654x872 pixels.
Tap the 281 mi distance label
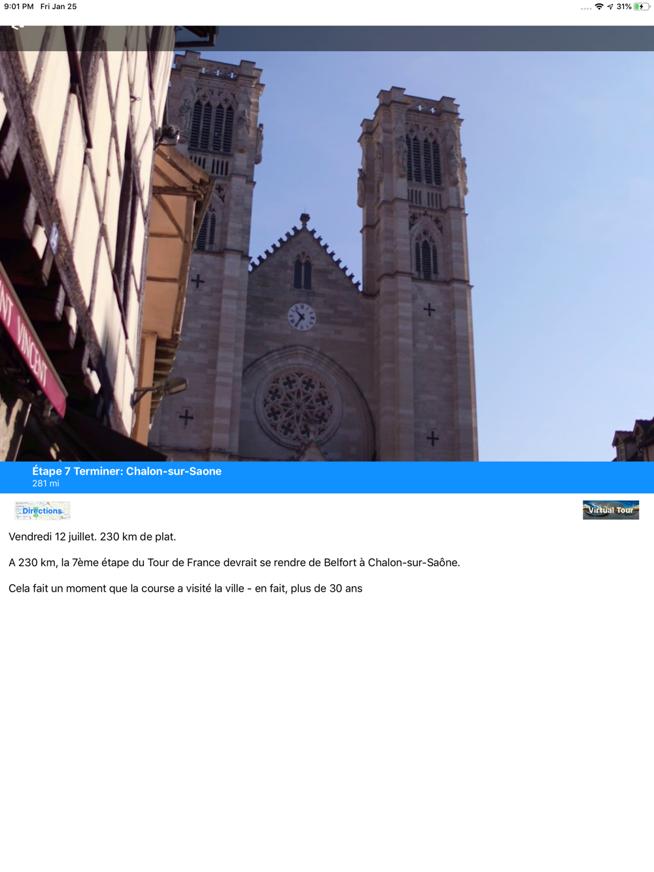pos(46,484)
